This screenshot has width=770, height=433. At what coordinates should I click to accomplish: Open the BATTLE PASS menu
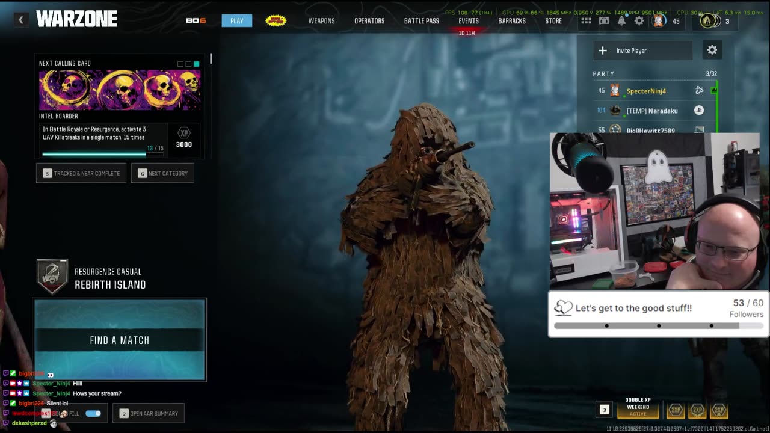coord(422,21)
